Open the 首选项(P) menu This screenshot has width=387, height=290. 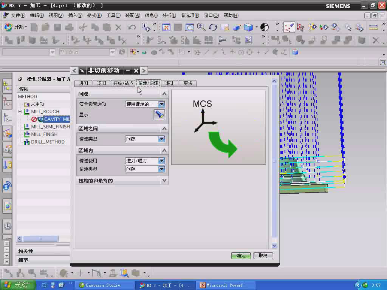190,15
